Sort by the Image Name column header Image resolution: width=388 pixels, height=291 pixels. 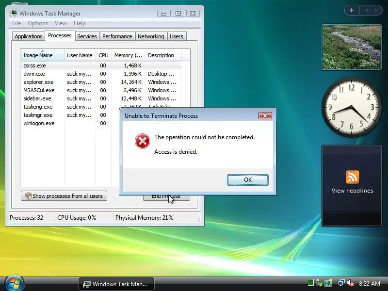[42, 55]
